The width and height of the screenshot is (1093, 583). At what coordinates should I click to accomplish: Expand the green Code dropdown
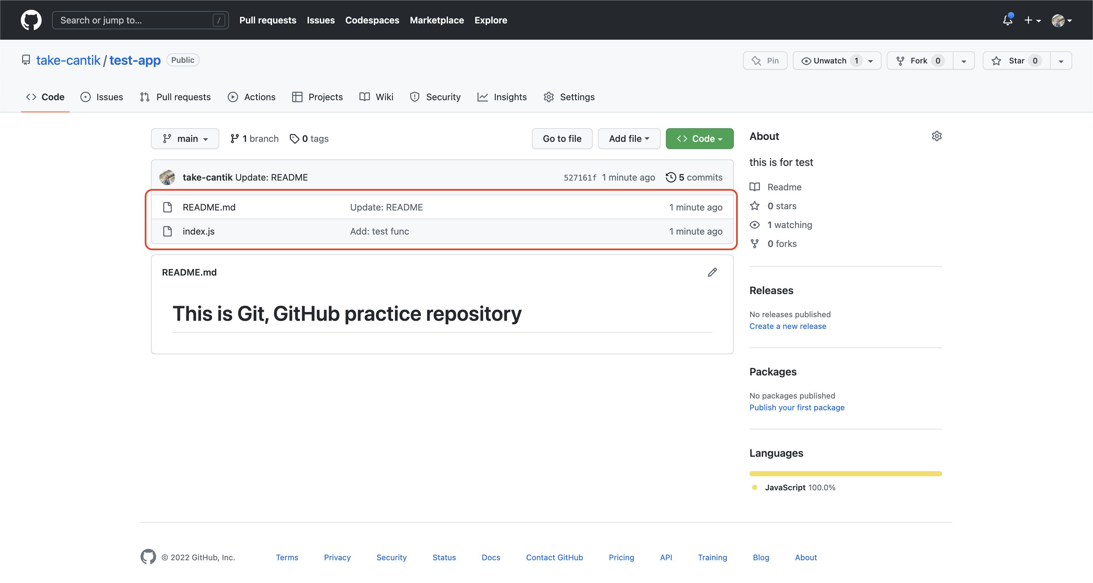(699, 139)
